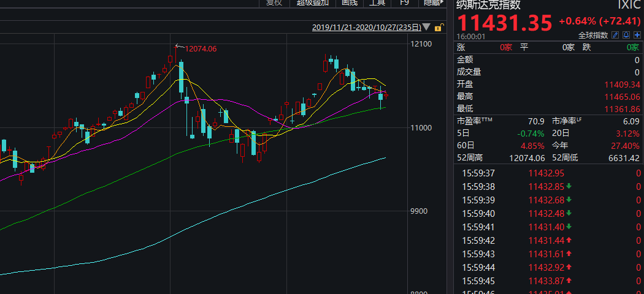Select the tick row at 15:59:42
Image resolution: width=644 pixels, height=294 pixels.
(549, 241)
